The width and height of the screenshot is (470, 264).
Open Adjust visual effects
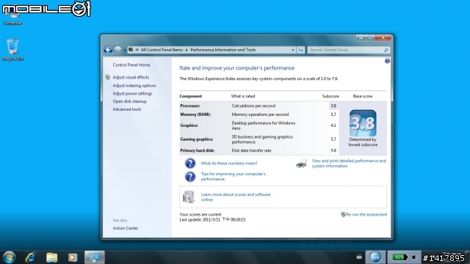[131, 77]
